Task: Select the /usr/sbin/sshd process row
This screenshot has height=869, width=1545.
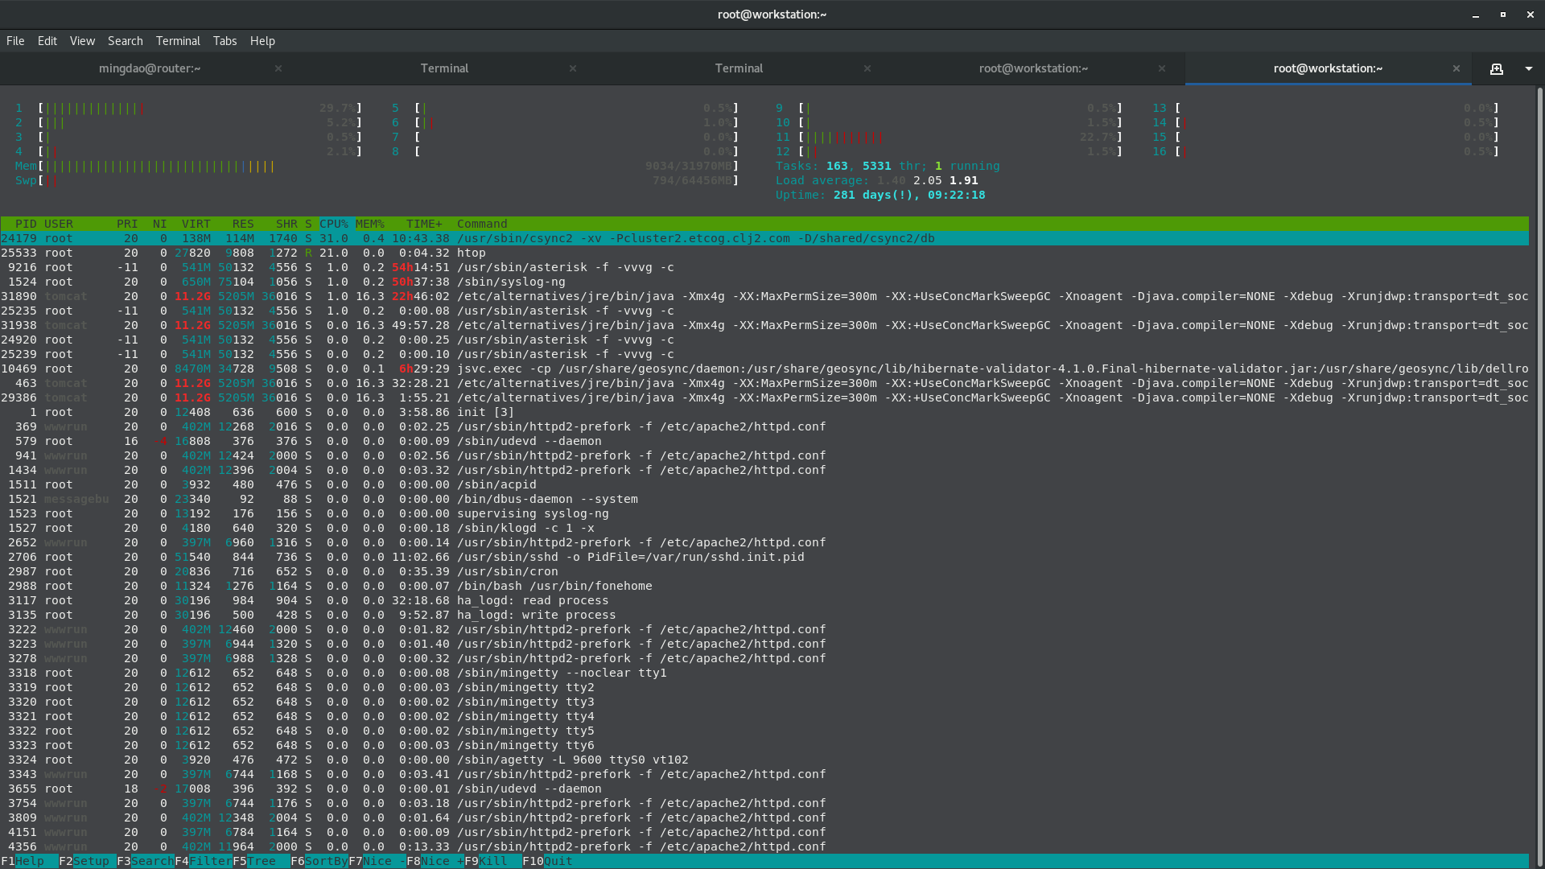Action: click(x=764, y=557)
